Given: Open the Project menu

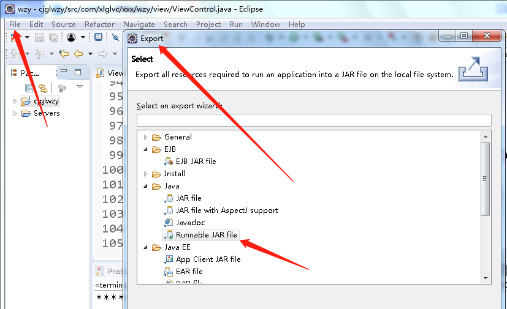Looking at the screenshot, I should point(208,24).
